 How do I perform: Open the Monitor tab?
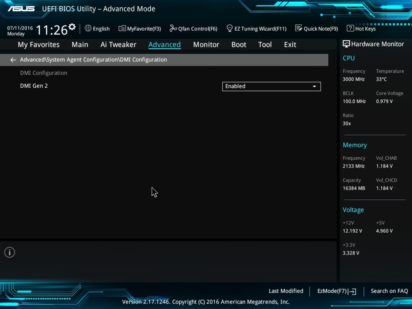206,45
